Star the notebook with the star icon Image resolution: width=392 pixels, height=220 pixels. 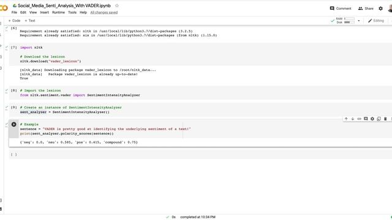tap(117, 5)
